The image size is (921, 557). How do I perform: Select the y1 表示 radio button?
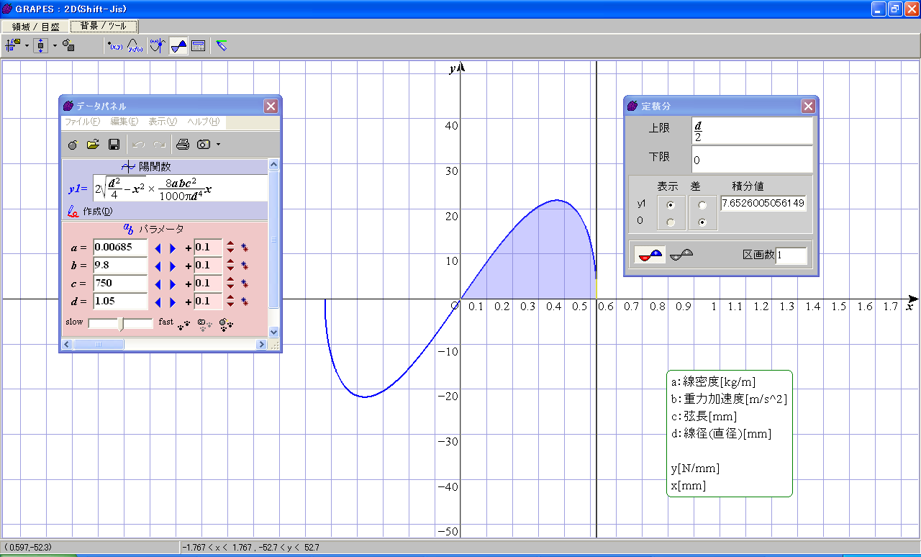tap(672, 204)
